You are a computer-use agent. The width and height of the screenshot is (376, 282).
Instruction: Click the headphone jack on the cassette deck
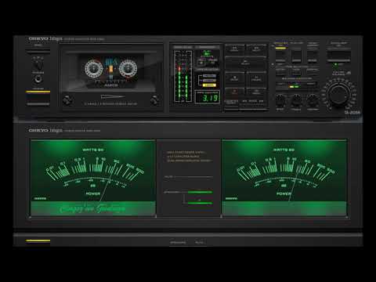point(38,79)
